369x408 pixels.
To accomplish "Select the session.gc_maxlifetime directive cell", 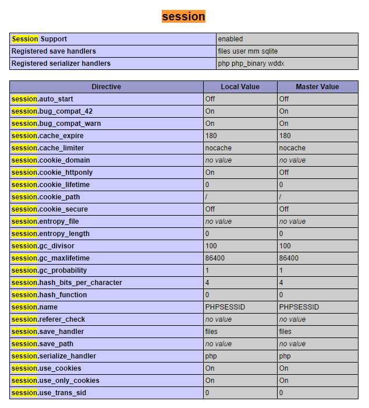I will point(51,258).
